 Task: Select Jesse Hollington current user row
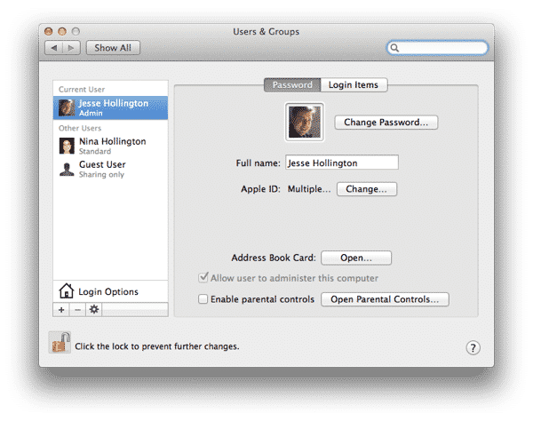[x=110, y=107]
